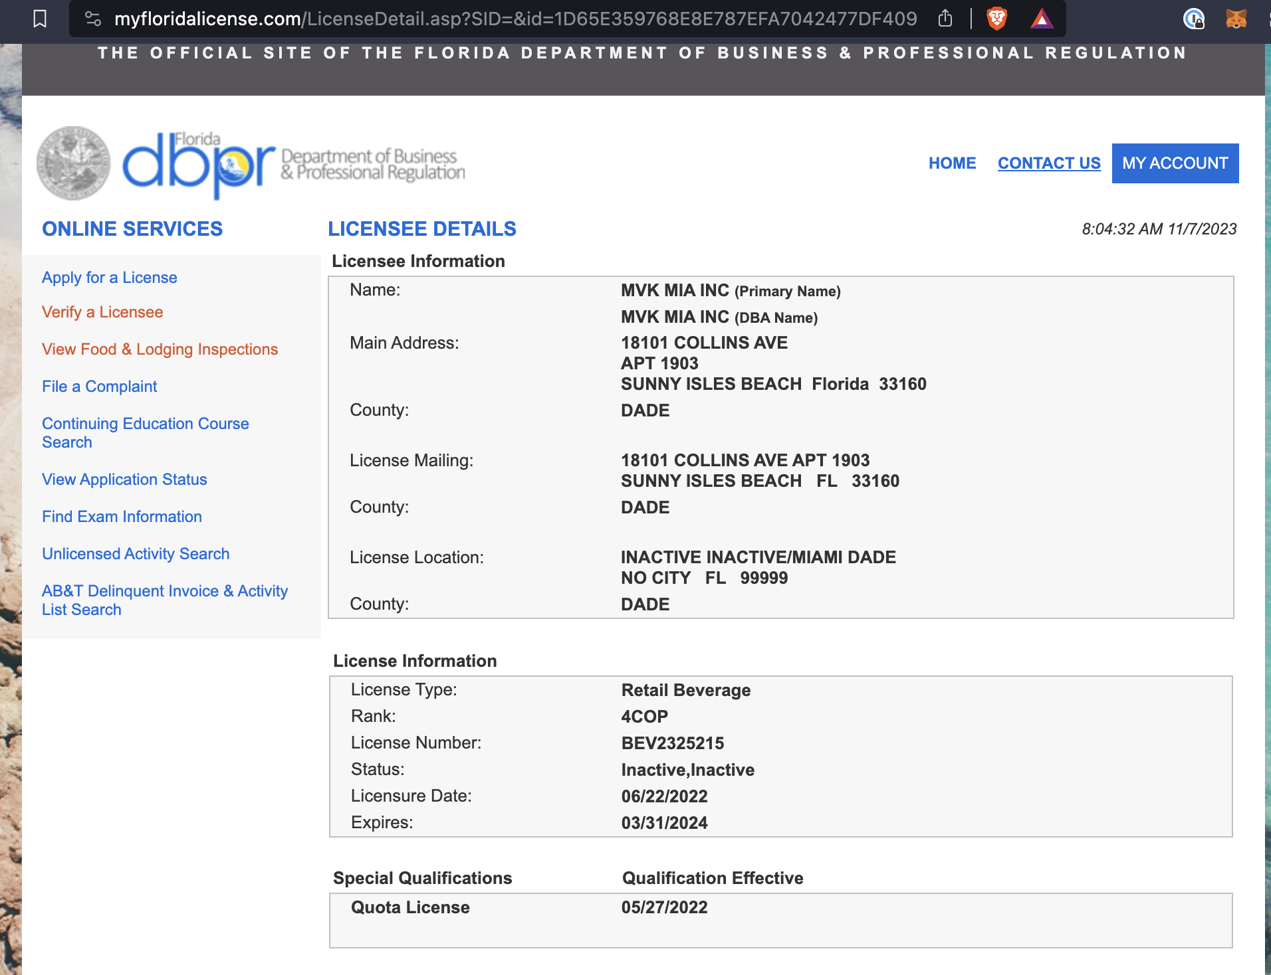Image resolution: width=1271 pixels, height=975 pixels.
Task: Click the bookmark icon in browser toolbar
Action: [x=40, y=19]
